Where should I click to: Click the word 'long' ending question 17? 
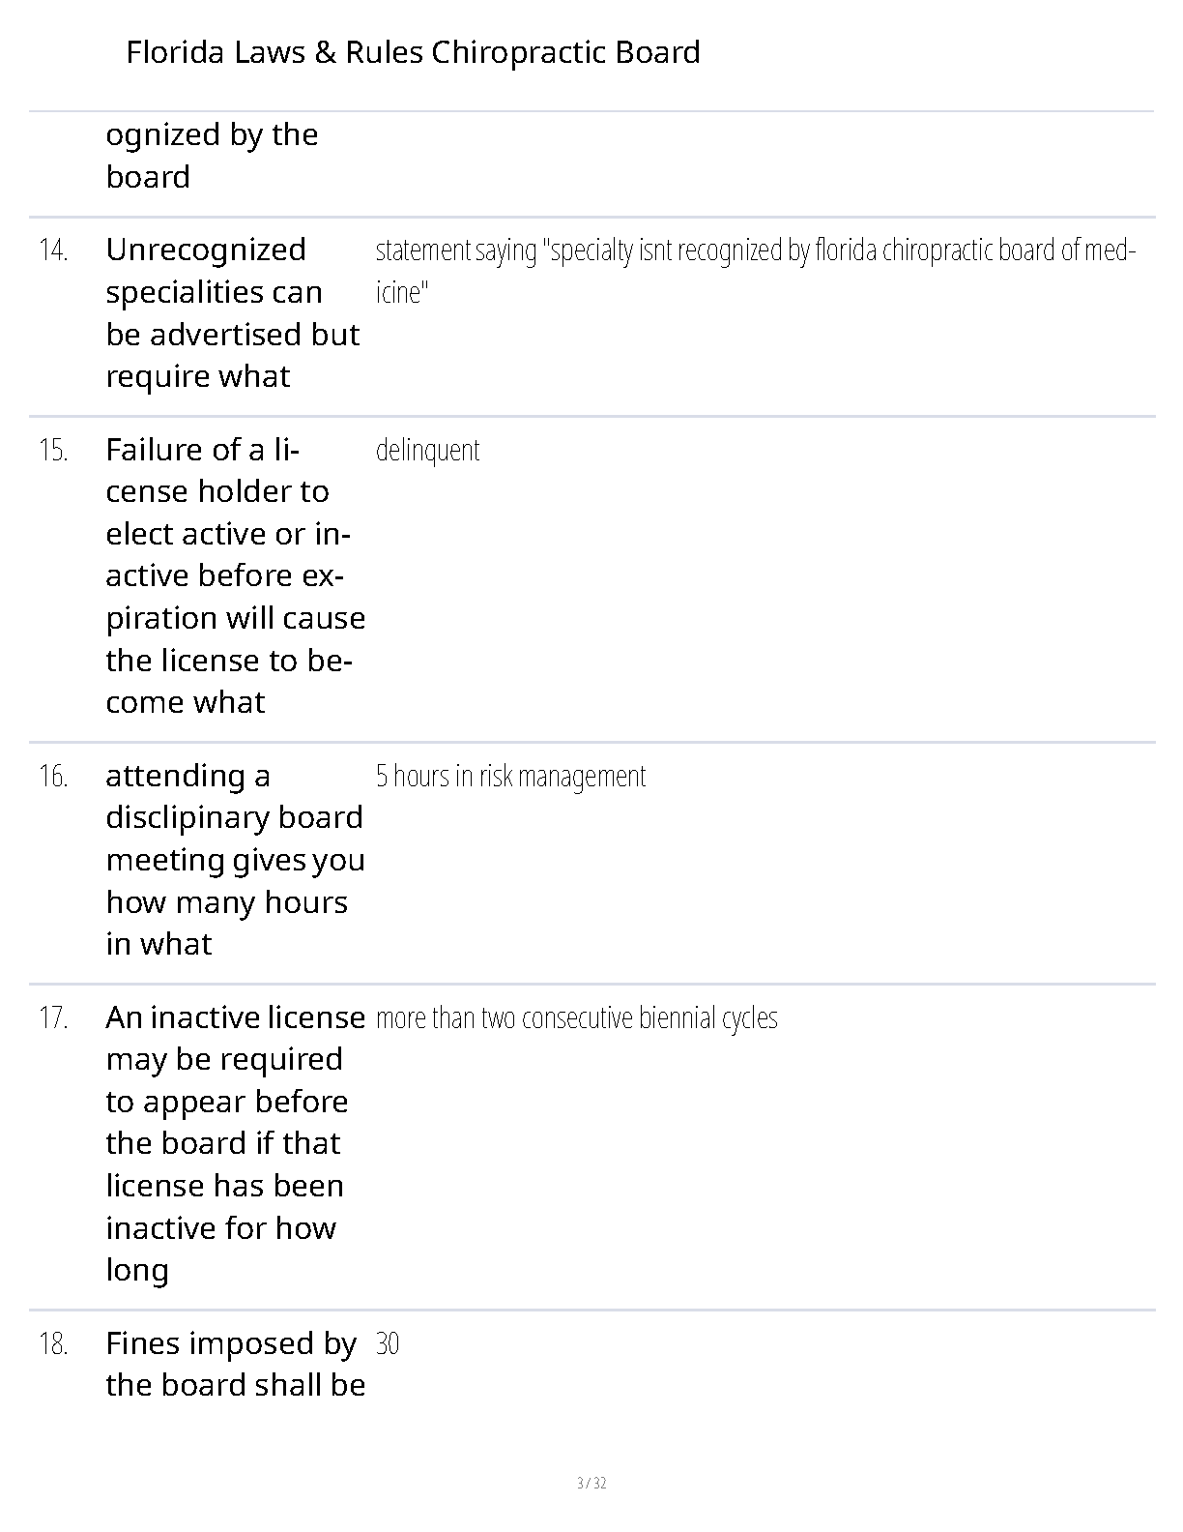(x=137, y=1270)
